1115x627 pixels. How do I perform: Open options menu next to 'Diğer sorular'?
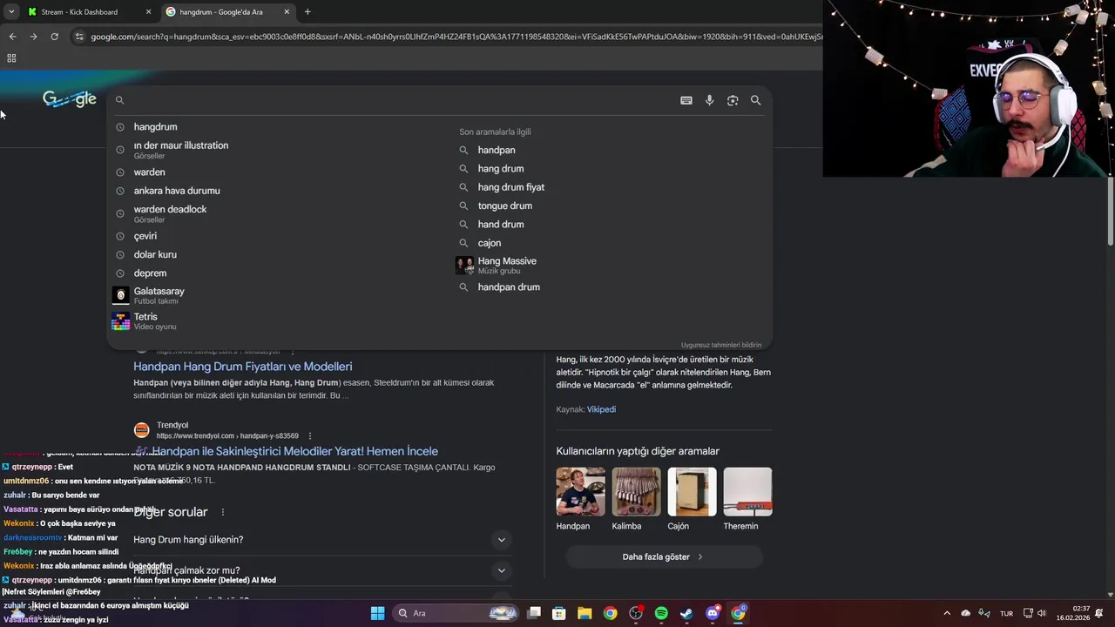(x=223, y=512)
